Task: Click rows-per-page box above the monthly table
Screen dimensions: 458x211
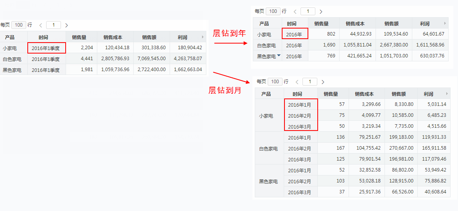Action: tap(275, 82)
